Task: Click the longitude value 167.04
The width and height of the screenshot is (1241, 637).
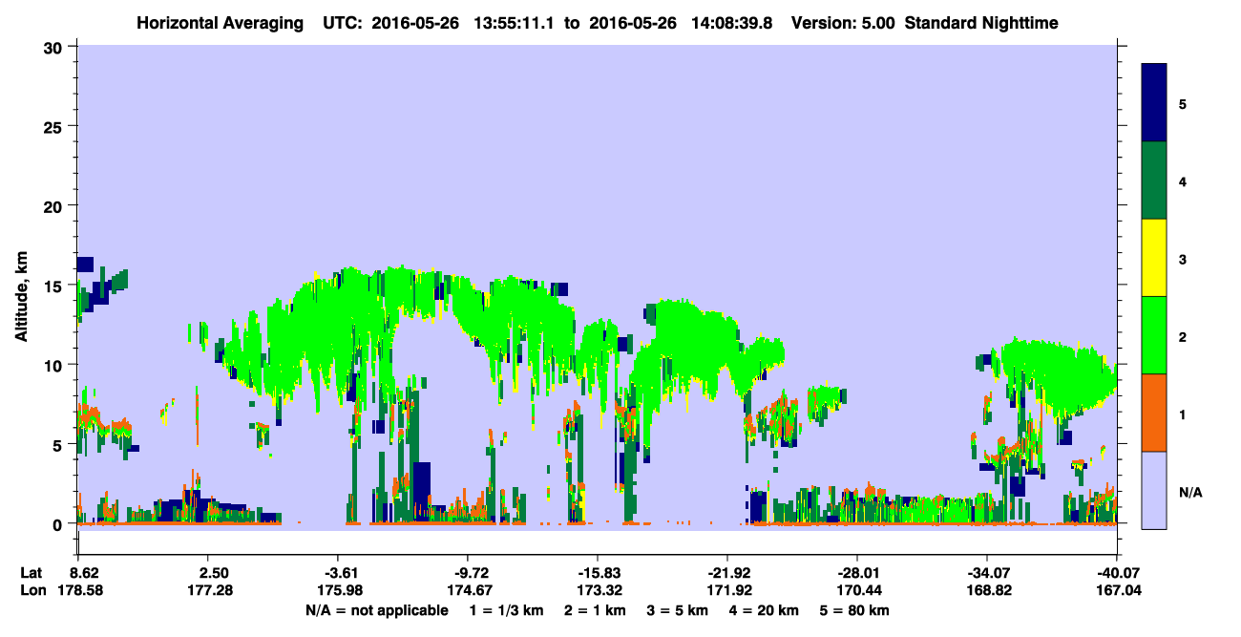Action: [x=1117, y=591]
